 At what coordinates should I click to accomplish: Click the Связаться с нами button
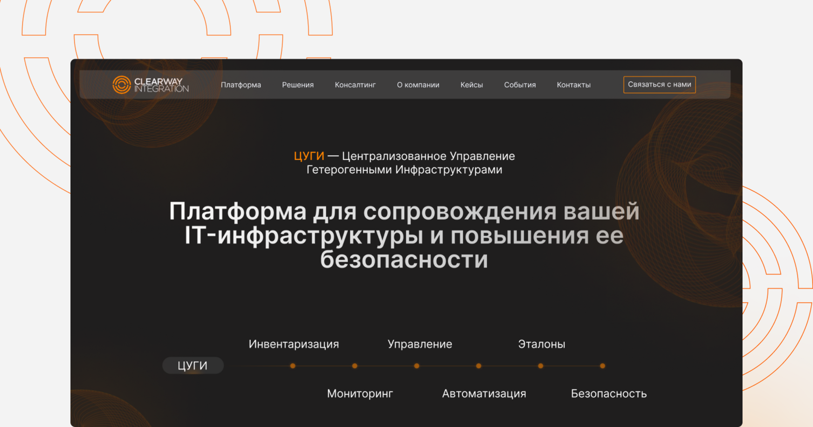point(660,84)
